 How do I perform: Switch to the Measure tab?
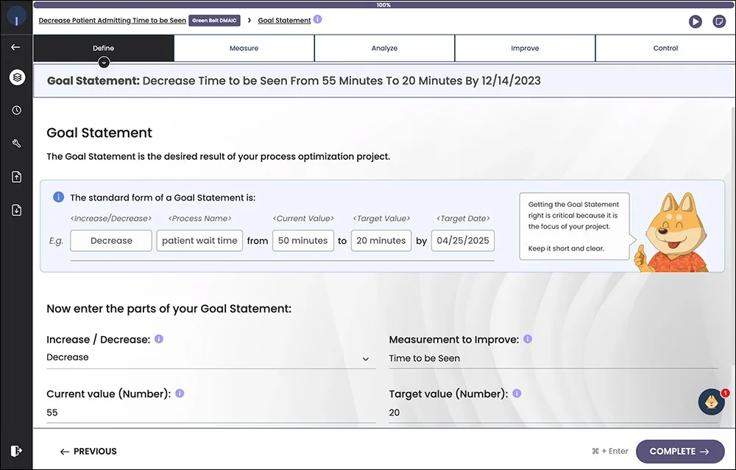pos(243,48)
